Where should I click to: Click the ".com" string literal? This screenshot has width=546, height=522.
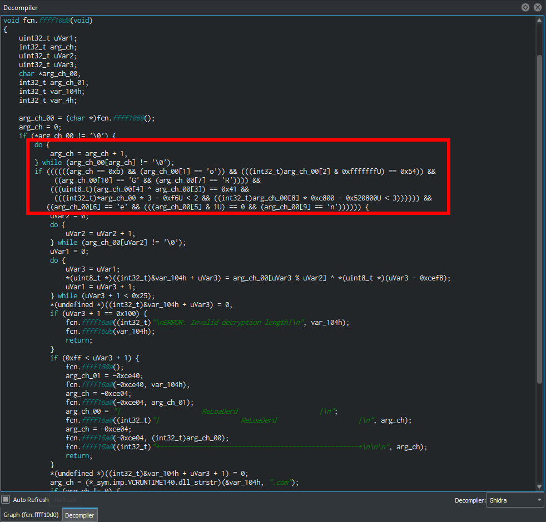[x=280, y=483]
